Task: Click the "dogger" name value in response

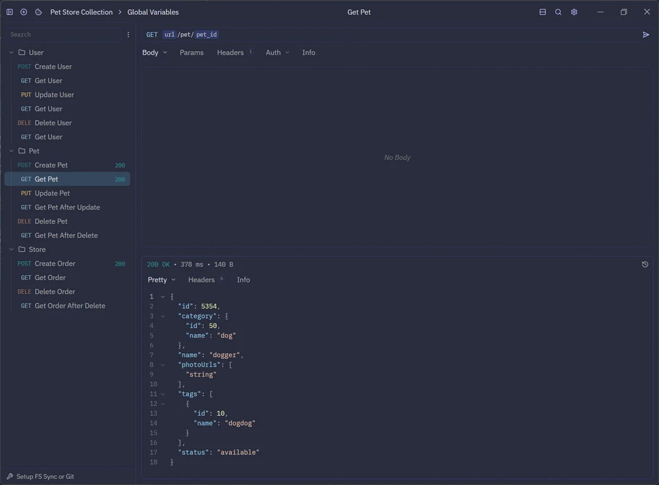Action: [x=225, y=355]
